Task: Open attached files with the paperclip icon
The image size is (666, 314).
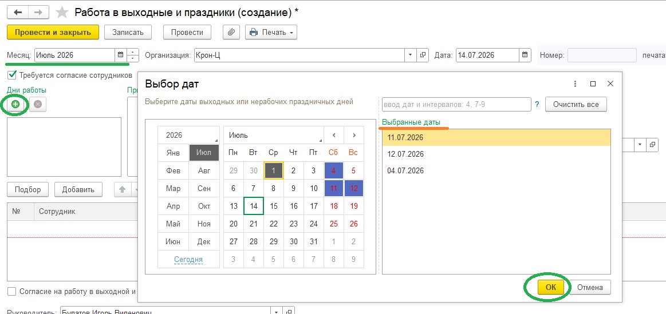Action: pos(231,32)
